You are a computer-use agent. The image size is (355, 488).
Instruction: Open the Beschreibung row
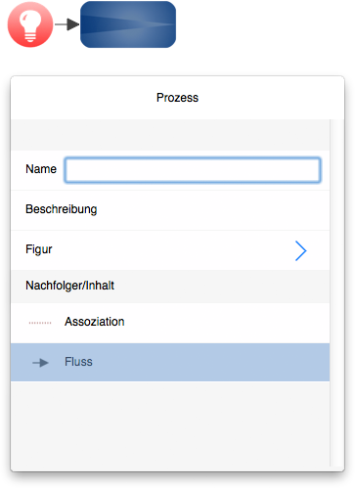[170, 210]
